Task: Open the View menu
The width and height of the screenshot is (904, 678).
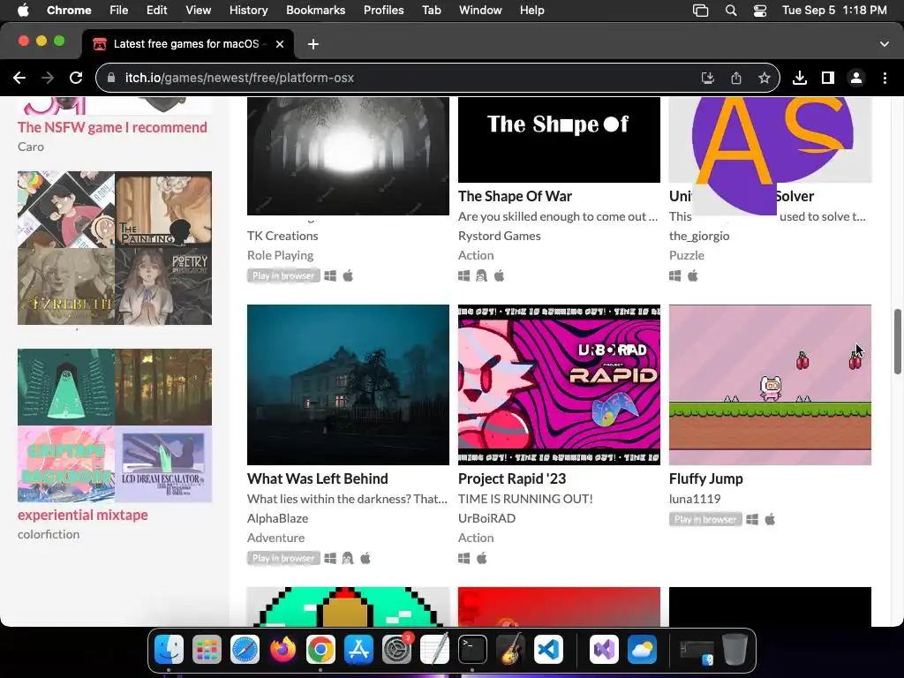Action: coord(198,10)
